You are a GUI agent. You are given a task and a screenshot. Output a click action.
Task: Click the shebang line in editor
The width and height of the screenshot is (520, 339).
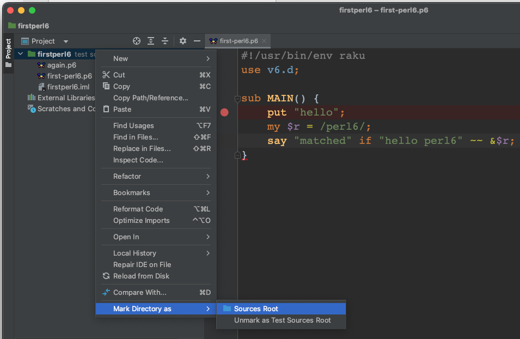point(303,56)
